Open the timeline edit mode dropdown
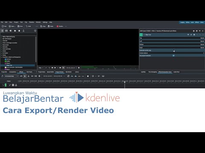The image size is (205, 153). pos(12,76)
